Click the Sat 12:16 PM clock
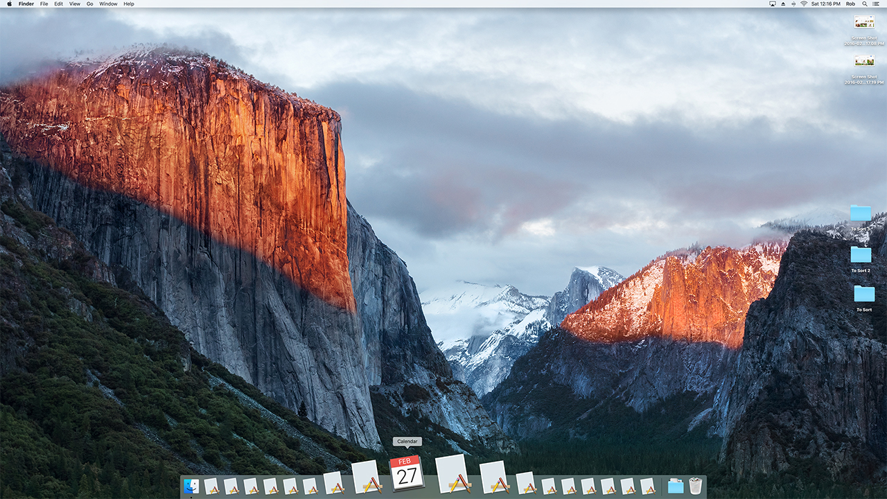Screen dimensions: 887x499 click(x=825, y=4)
